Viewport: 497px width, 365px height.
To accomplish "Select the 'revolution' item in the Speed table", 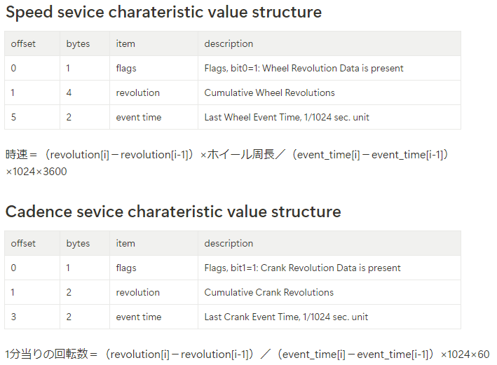I will 137,92.
